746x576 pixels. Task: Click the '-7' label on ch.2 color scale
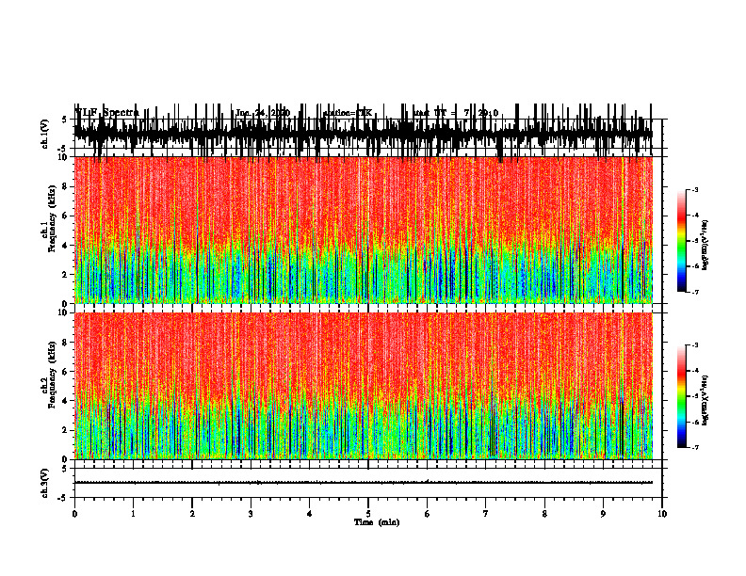click(694, 447)
